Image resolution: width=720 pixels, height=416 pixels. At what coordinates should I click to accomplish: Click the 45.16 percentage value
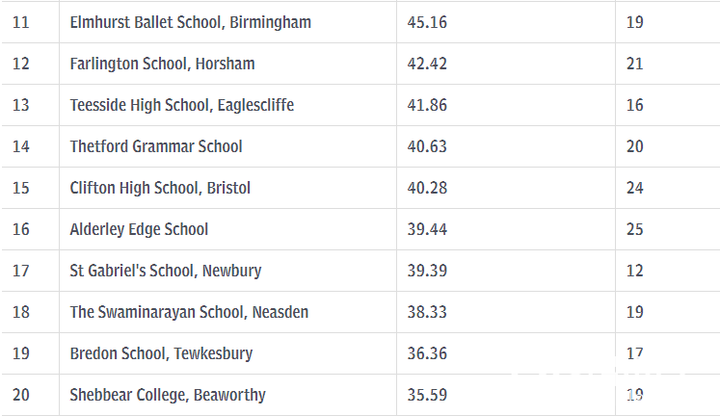[427, 22]
